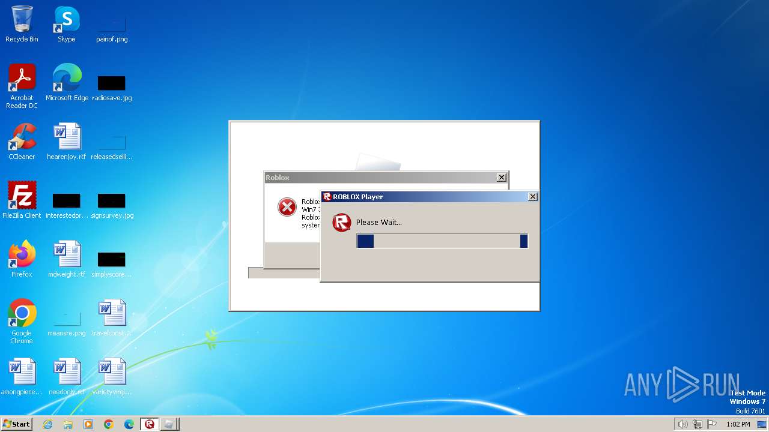
Task: Open Internet Explorer from taskbar
Action: (47, 424)
